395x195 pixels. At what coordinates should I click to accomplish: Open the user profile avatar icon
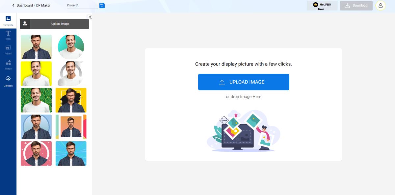point(380,6)
